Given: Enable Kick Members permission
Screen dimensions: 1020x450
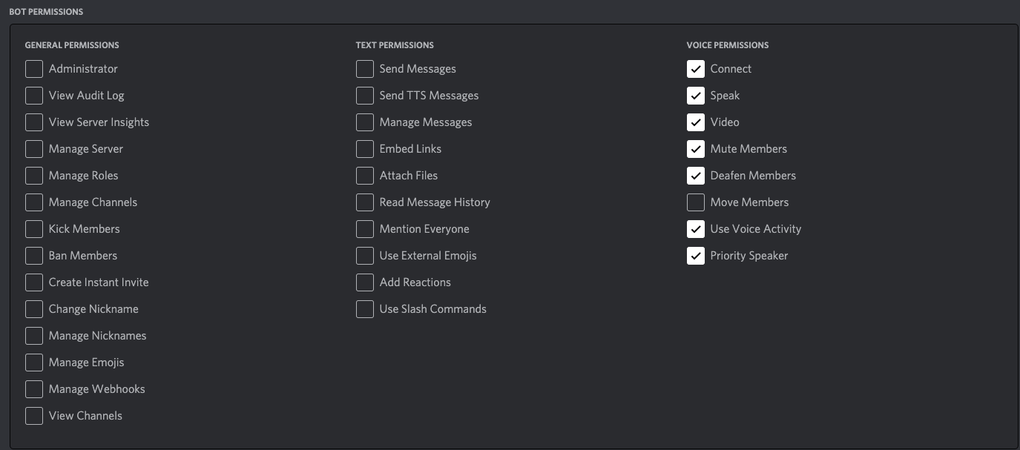Looking at the screenshot, I should [34, 229].
